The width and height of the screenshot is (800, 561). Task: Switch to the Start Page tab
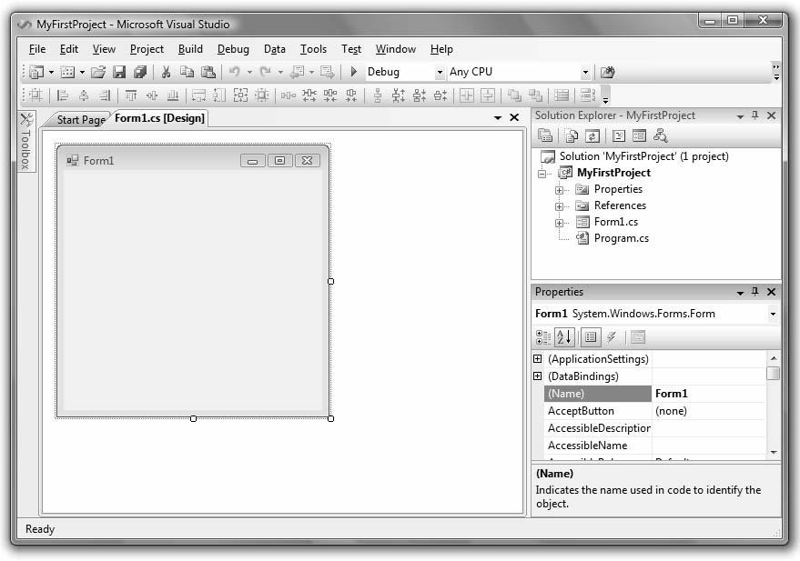(80, 119)
